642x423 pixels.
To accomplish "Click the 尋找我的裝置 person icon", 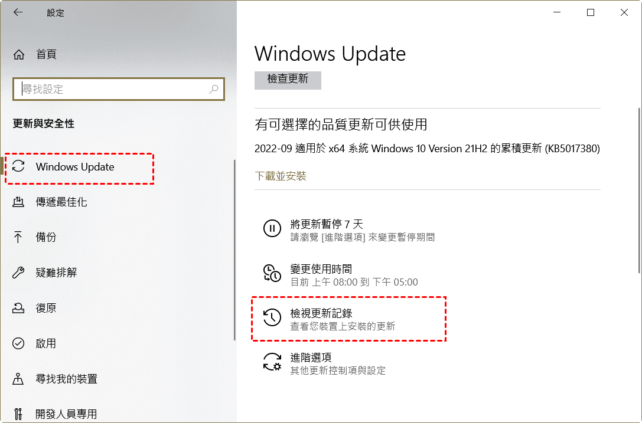I will pyautogui.click(x=18, y=379).
